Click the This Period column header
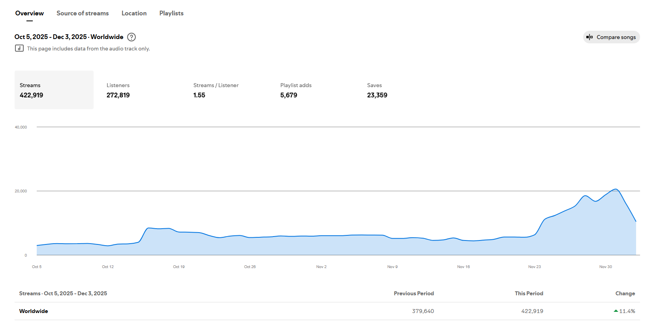 pos(529,293)
